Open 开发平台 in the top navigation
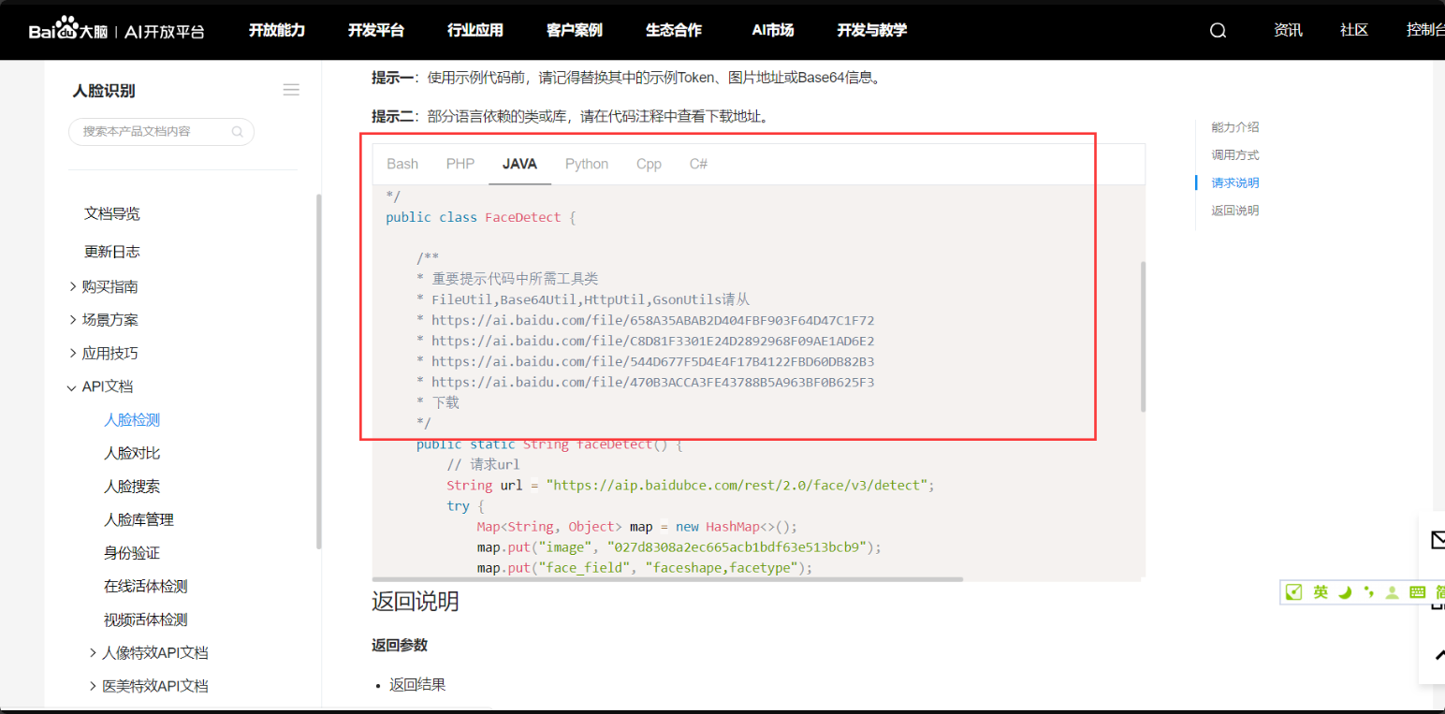This screenshot has height=714, width=1445. [376, 30]
